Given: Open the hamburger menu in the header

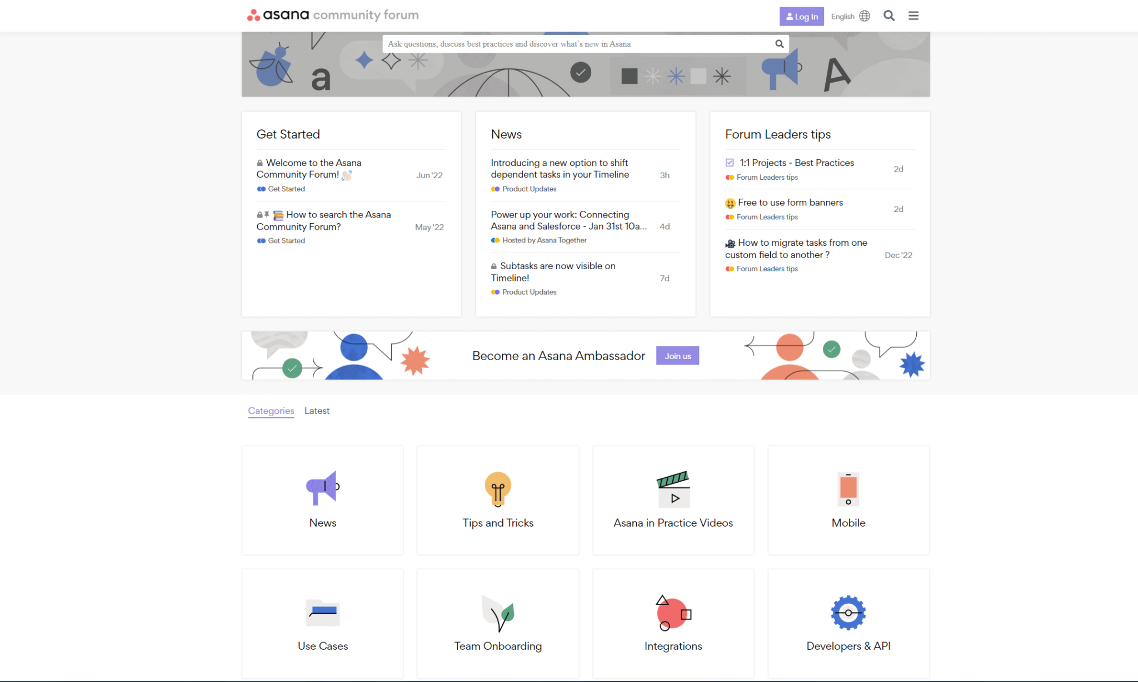Looking at the screenshot, I should pyautogui.click(x=913, y=16).
